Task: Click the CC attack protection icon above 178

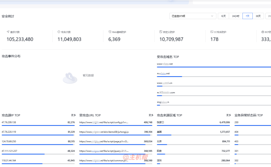Action: pyautogui.click(x=212, y=32)
